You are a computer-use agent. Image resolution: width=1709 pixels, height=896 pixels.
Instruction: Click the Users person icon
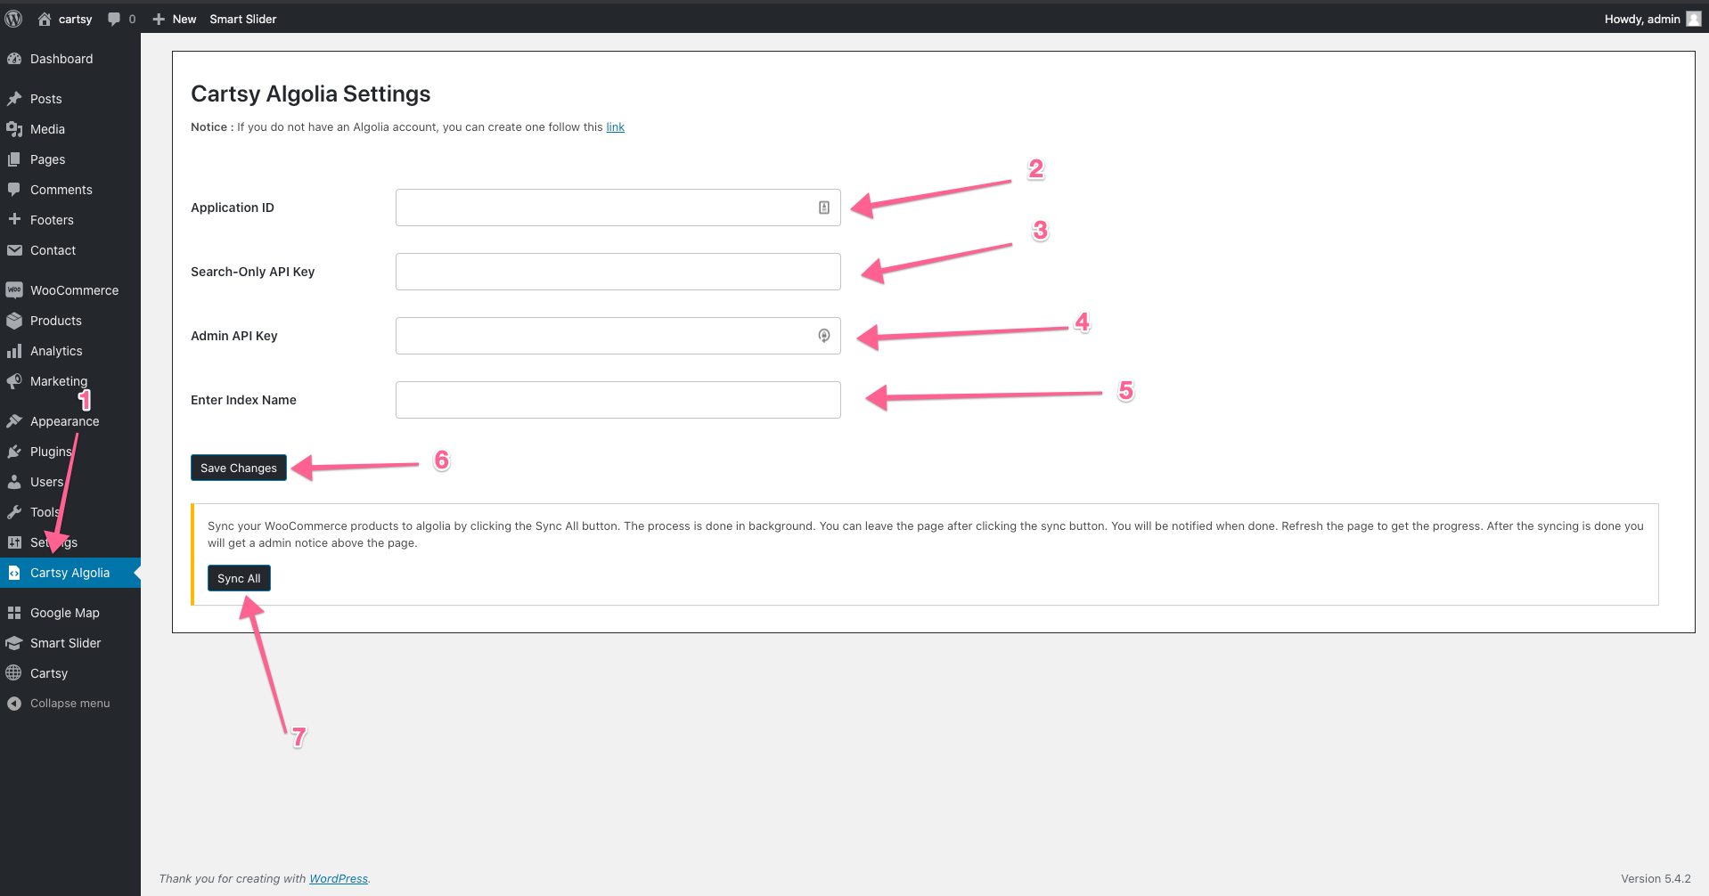14,482
